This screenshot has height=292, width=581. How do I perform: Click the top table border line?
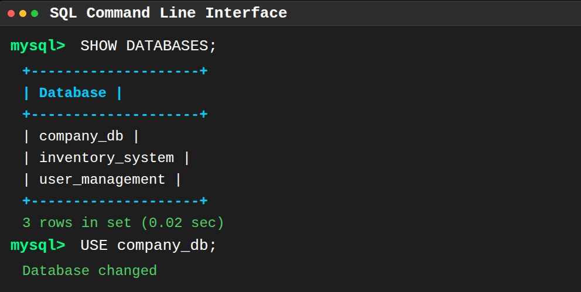pos(115,71)
